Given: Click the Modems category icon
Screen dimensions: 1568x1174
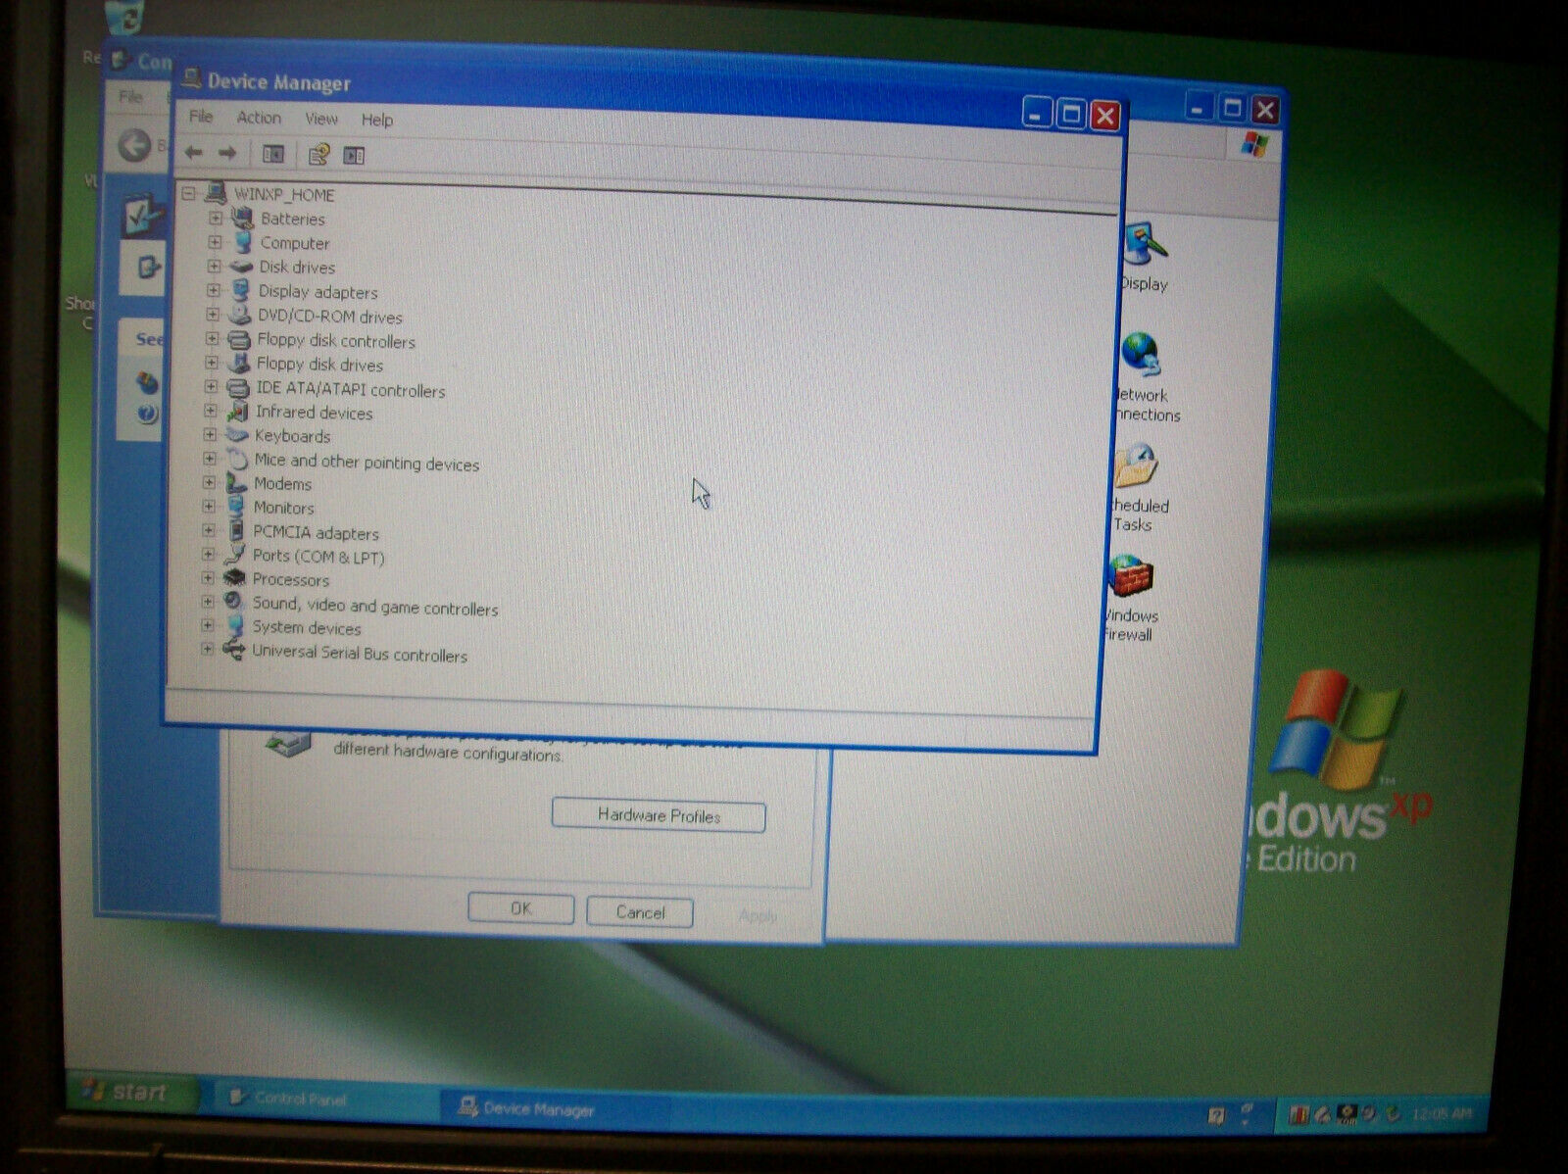Looking at the screenshot, I should coord(235,482).
